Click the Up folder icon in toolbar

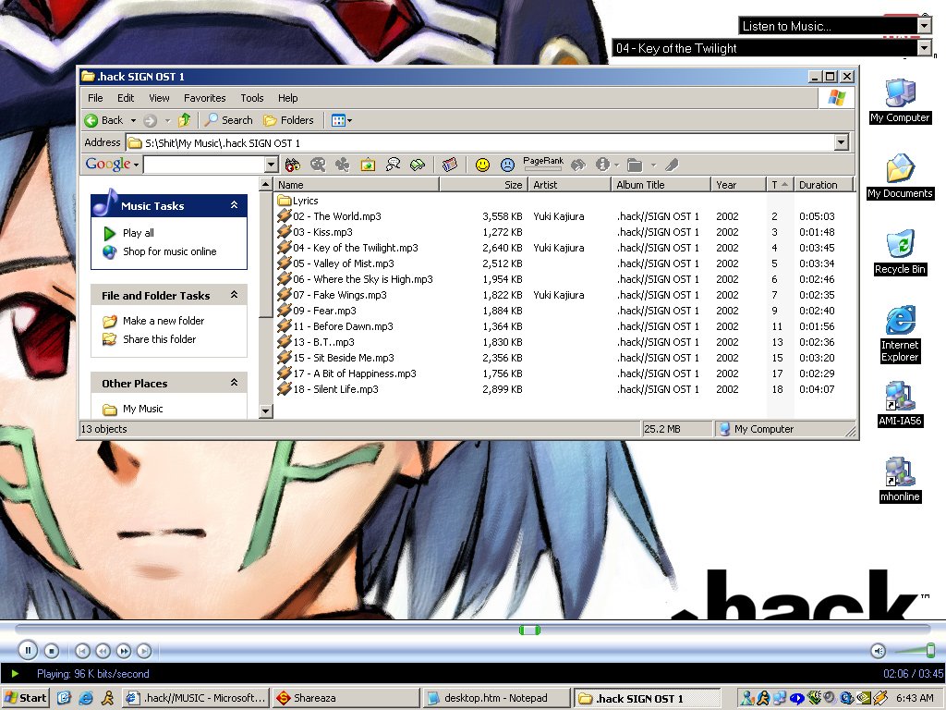(x=185, y=120)
